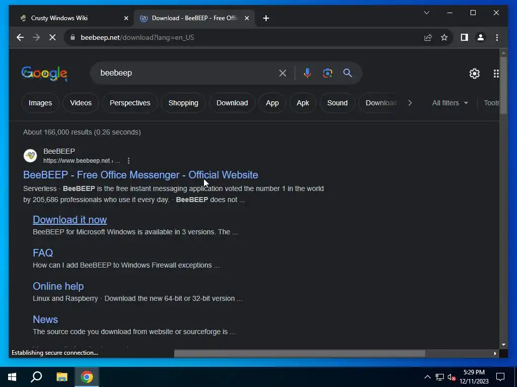Click the Chrome taskbar icon

87,377
